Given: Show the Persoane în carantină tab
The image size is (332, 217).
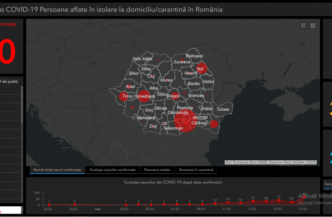Looking at the screenshot, I should point(196,170).
